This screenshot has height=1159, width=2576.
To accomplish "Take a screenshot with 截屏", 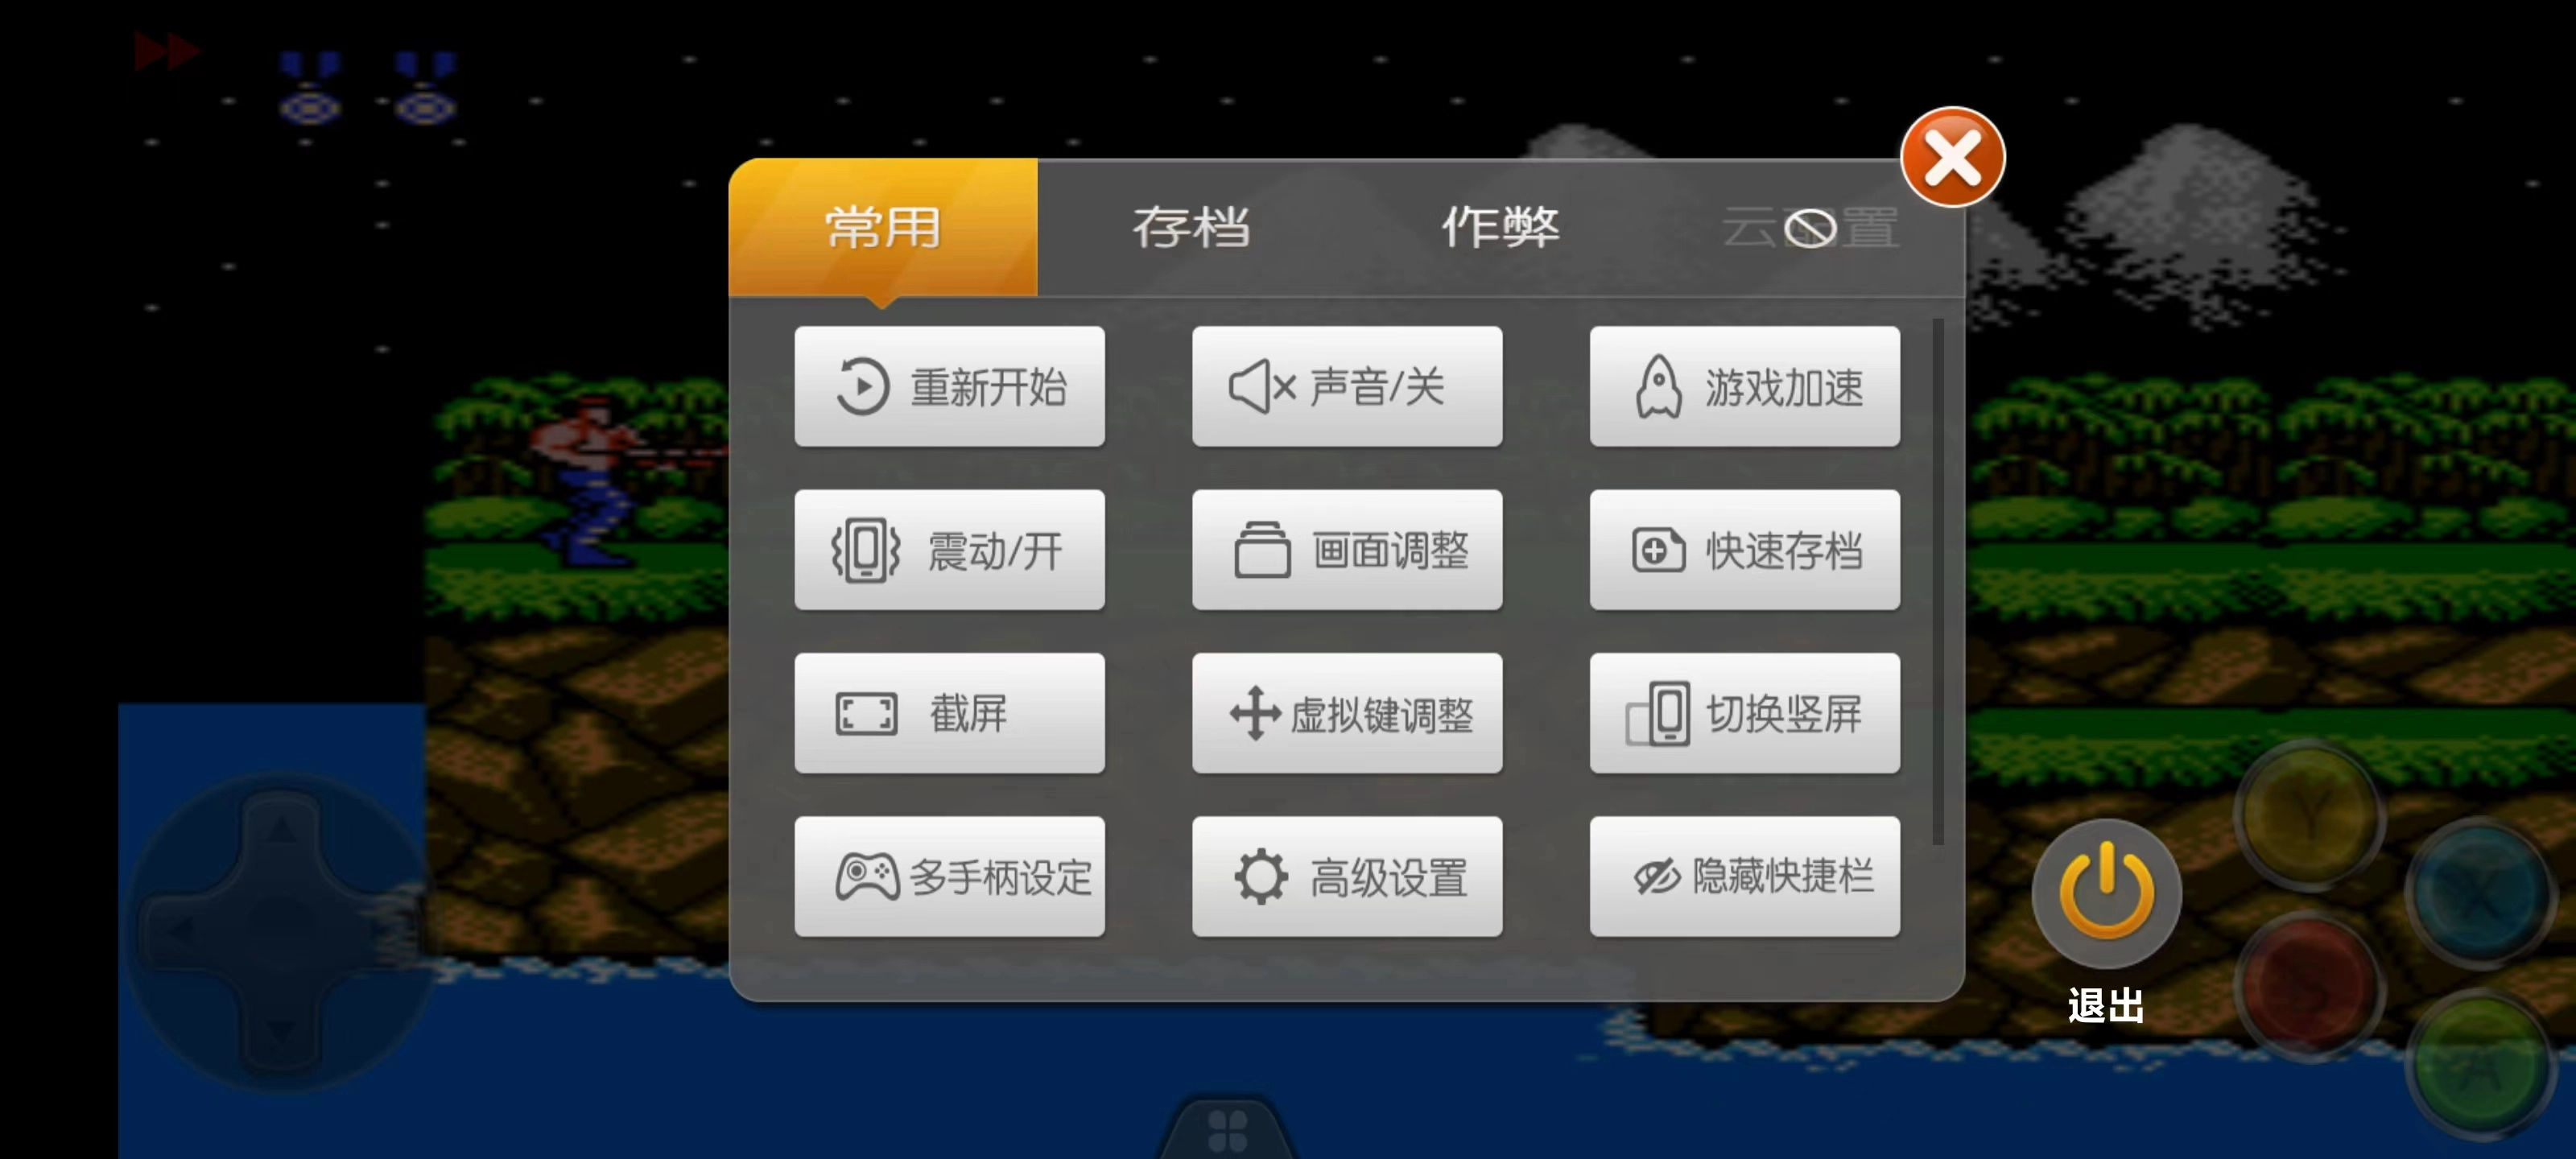I will pos(949,713).
